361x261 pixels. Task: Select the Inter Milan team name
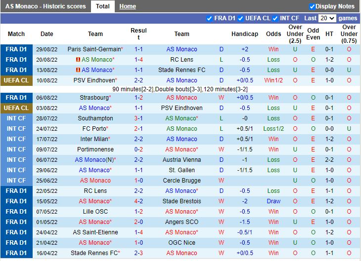click(94, 139)
